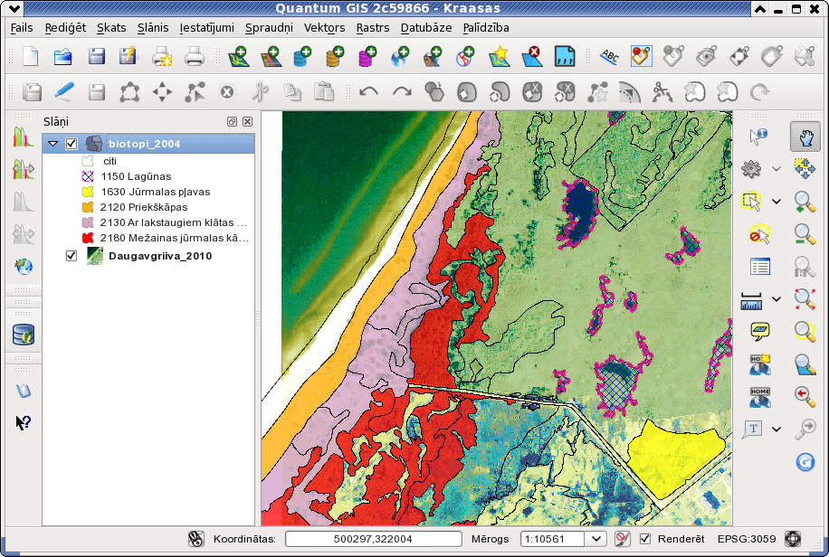Click Add PostGIS Layer icon
829x557 pixels.
pos(302,56)
